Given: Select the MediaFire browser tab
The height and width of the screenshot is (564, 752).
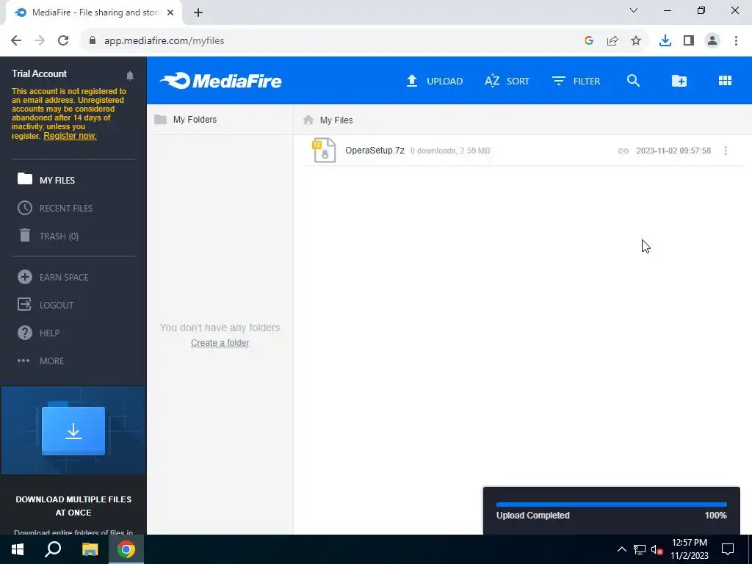Looking at the screenshot, I should 93,12.
